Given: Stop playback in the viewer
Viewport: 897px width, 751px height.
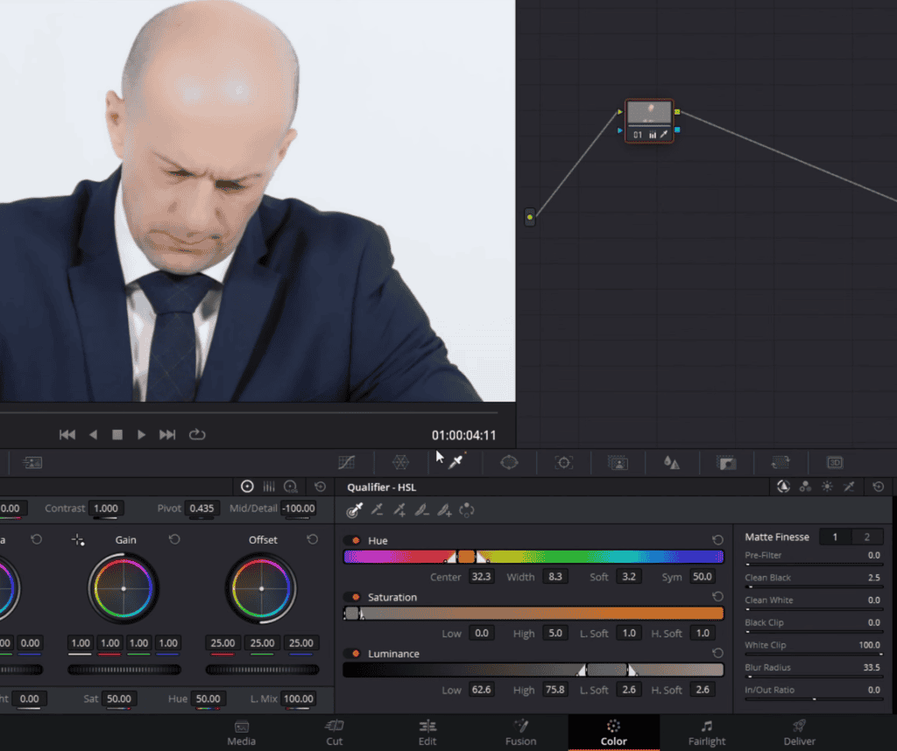Looking at the screenshot, I should [x=117, y=434].
